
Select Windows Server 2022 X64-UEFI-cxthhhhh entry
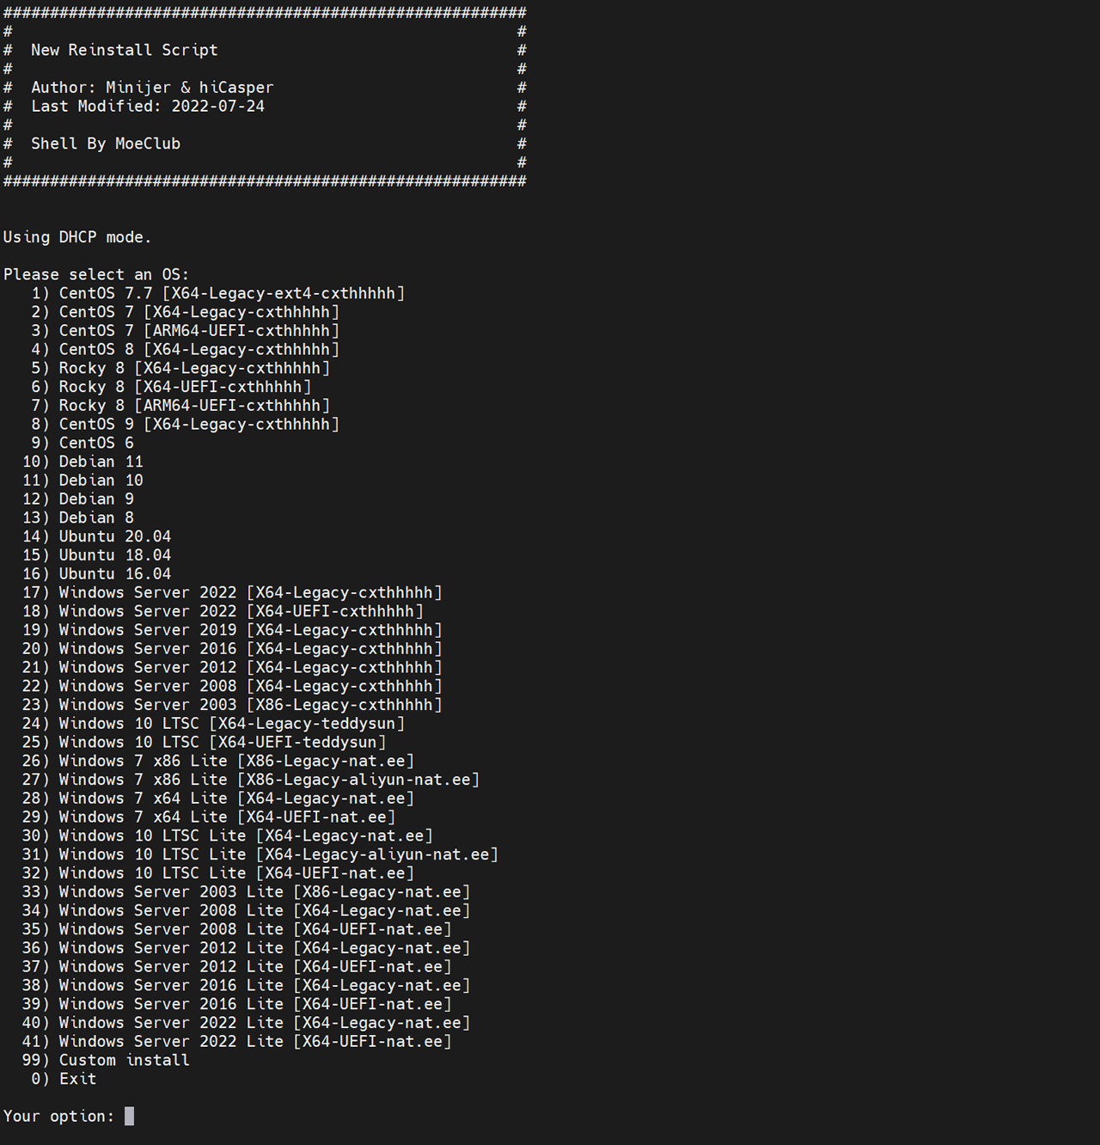[x=223, y=611]
